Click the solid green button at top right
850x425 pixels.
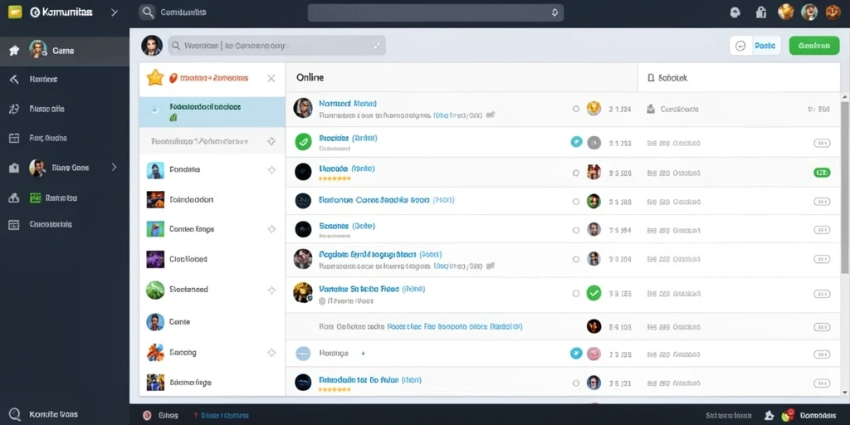click(814, 46)
